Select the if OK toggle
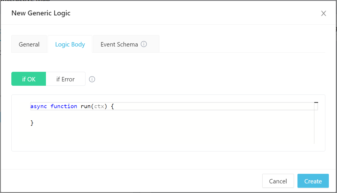The height and width of the screenshot is (193, 337). [29, 79]
